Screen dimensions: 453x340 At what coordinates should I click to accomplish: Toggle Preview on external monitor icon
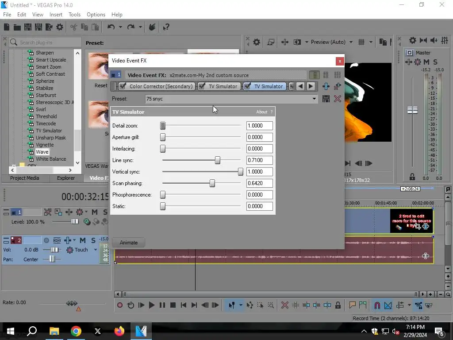point(271,42)
